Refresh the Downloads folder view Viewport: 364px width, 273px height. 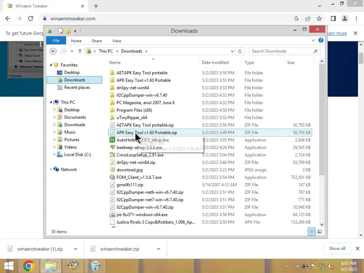coord(240,51)
